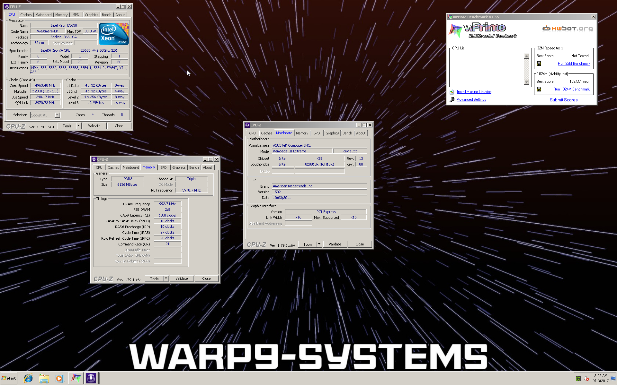Click Memory Size value 6136 MBytes
617x385 pixels.
(x=127, y=184)
